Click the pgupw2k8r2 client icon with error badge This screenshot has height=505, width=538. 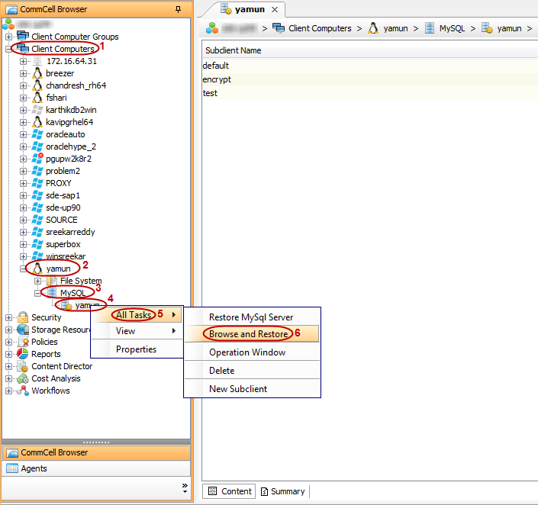(x=37, y=159)
